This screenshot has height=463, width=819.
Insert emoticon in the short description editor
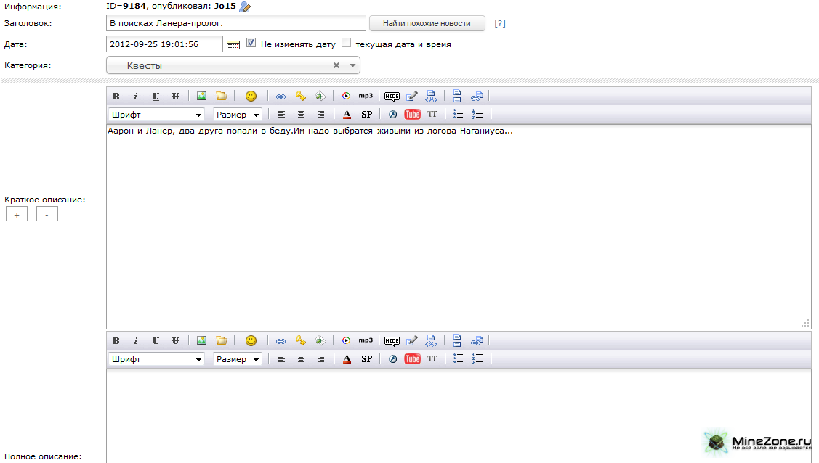pyautogui.click(x=251, y=96)
